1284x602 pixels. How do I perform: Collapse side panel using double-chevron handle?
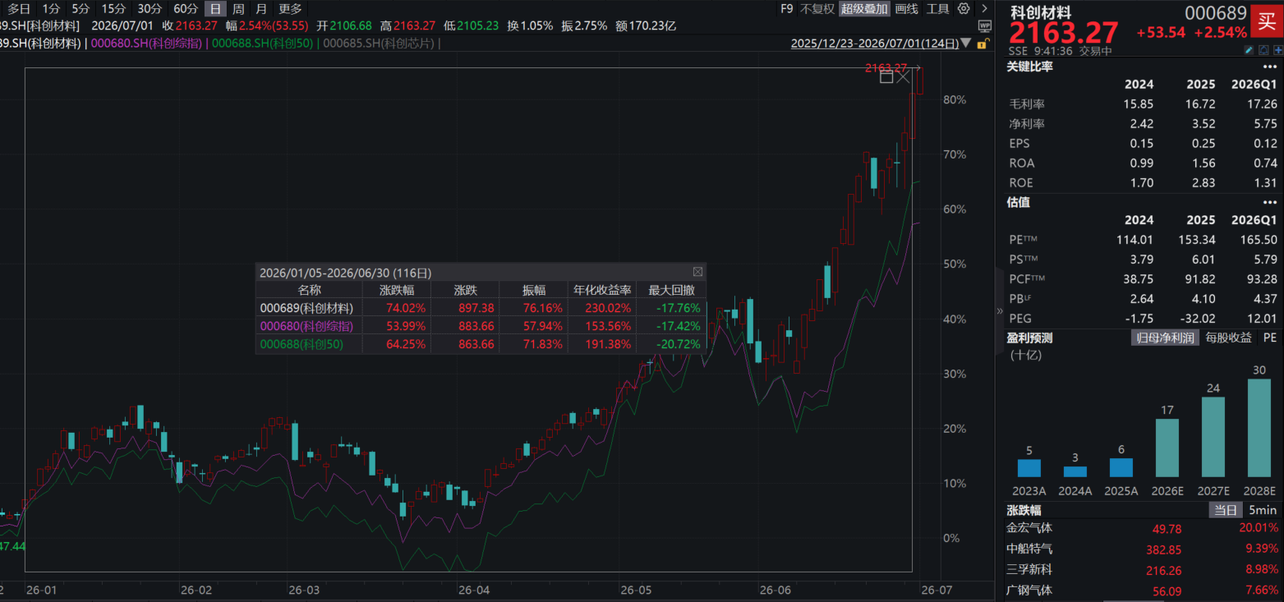[999, 312]
